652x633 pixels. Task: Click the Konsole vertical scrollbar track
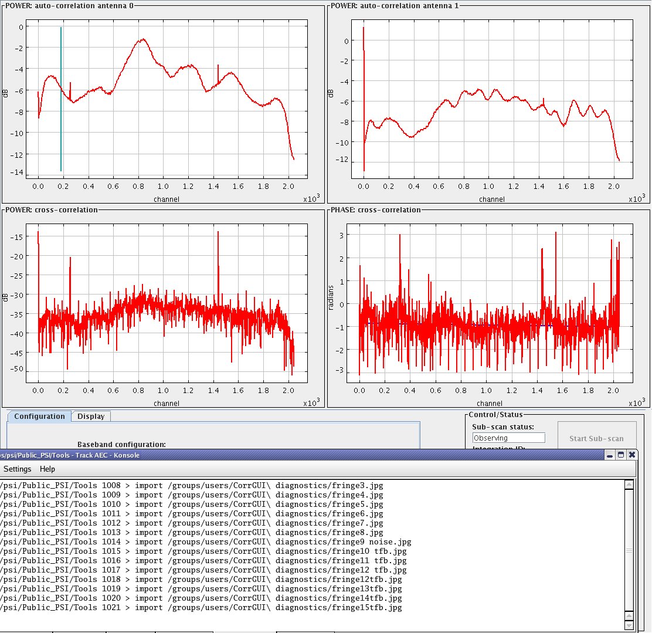click(629, 551)
